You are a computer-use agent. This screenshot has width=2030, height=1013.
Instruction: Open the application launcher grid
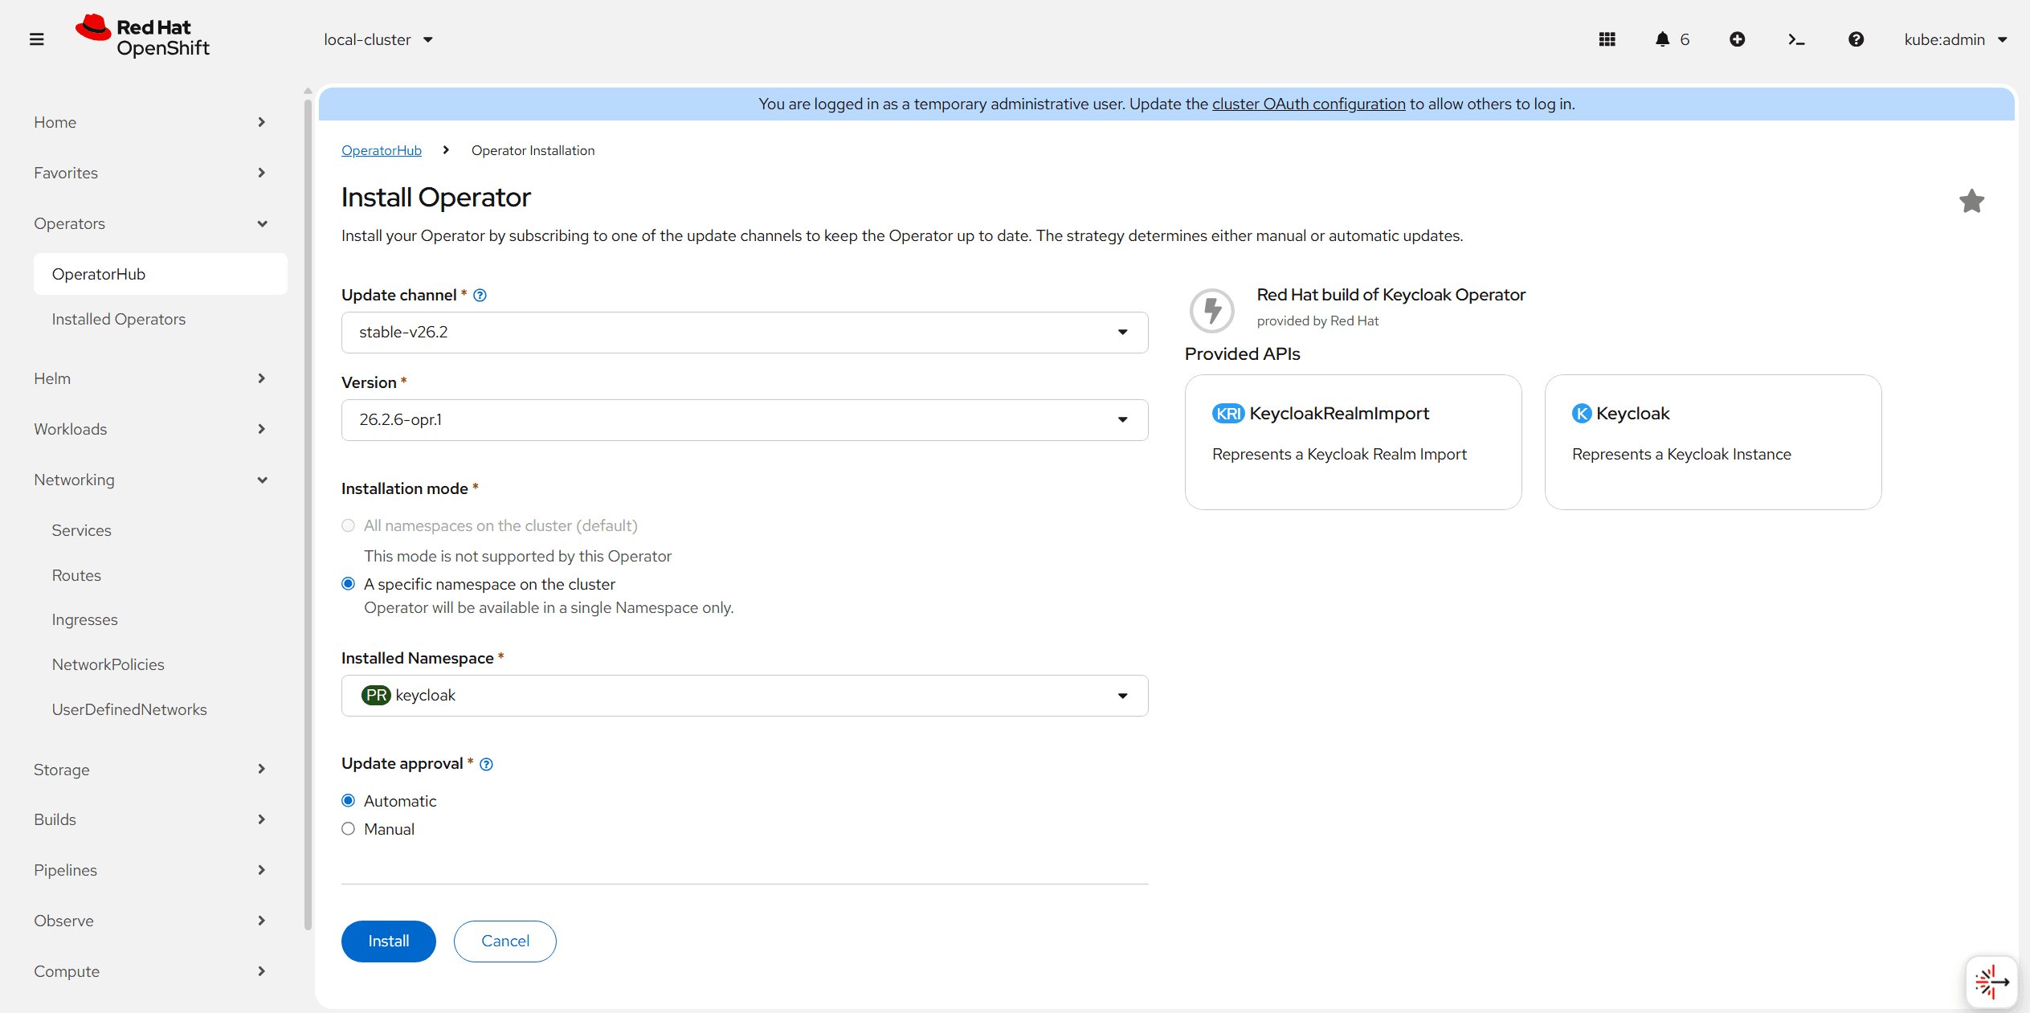pyautogui.click(x=1607, y=39)
